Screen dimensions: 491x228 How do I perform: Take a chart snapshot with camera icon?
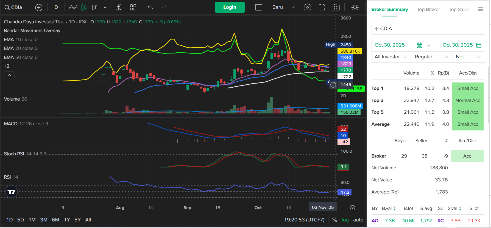point(335,7)
